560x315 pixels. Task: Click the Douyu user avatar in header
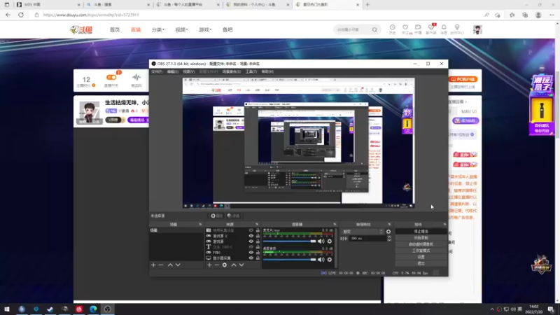pos(477,29)
